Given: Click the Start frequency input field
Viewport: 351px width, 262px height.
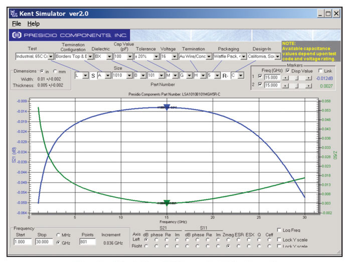Looking at the screenshot, I should [x=23, y=242].
